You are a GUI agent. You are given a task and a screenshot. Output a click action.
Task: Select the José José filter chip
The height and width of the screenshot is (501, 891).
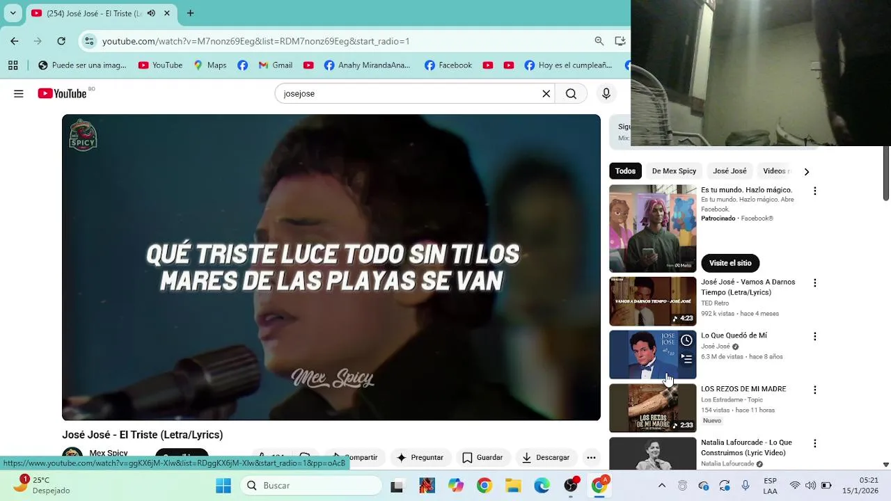click(730, 171)
